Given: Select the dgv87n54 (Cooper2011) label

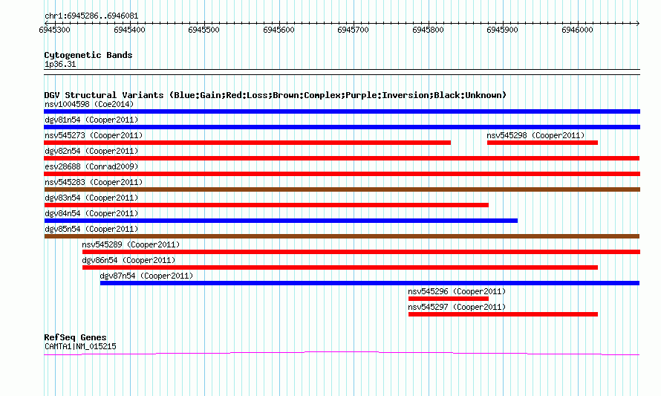Looking at the screenshot, I should pos(146,276).
